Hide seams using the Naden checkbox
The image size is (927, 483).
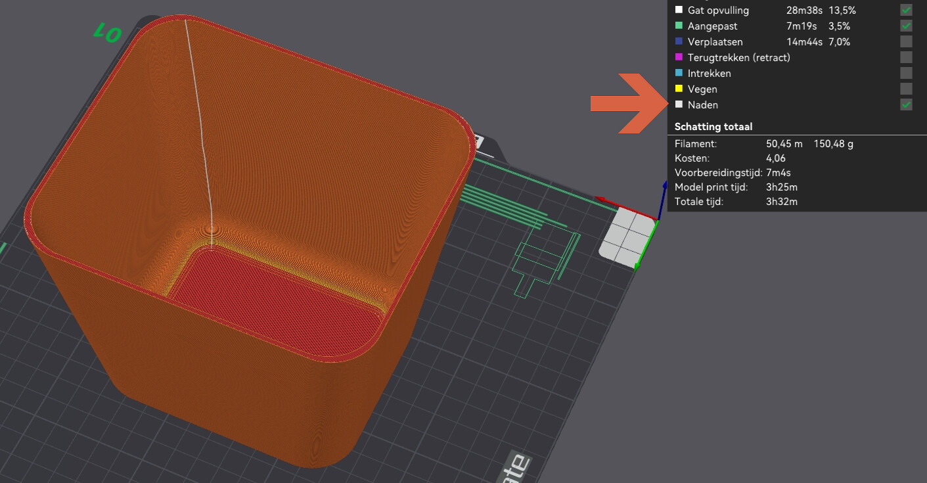(906, 105)
